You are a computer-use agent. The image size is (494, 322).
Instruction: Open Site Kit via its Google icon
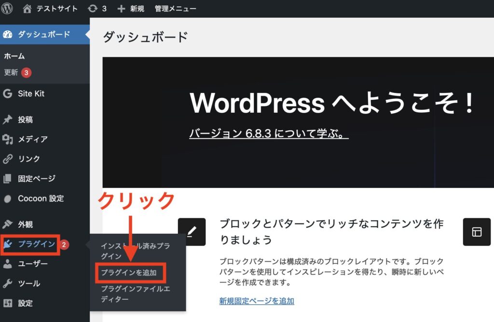point(7,94)
